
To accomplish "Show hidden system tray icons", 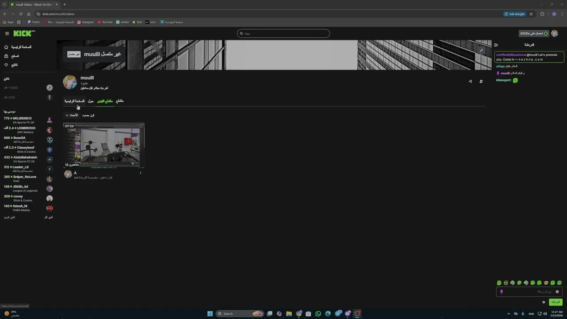I will [x=509, y=314].
